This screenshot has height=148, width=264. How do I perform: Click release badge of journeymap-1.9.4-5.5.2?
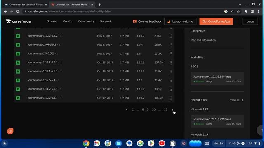tap(18, 45)
